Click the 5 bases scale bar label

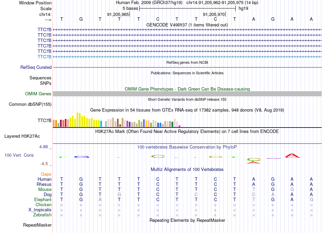pos(130,8)
